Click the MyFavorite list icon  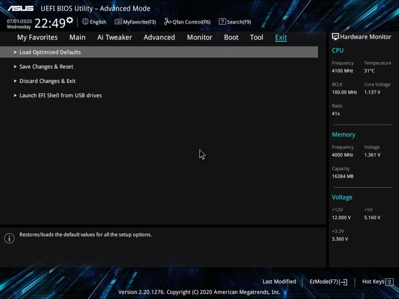[x=118, y=22]
